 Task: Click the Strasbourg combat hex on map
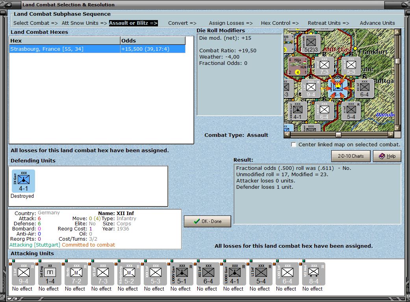pyautogui.click(x=338, y=88)
